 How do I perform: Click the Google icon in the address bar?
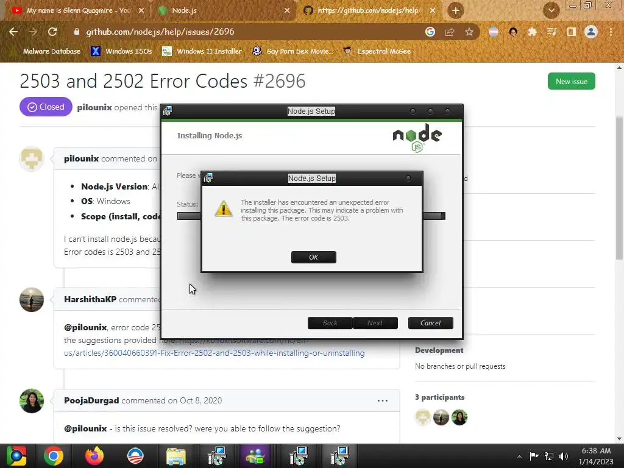click(430, 32)
